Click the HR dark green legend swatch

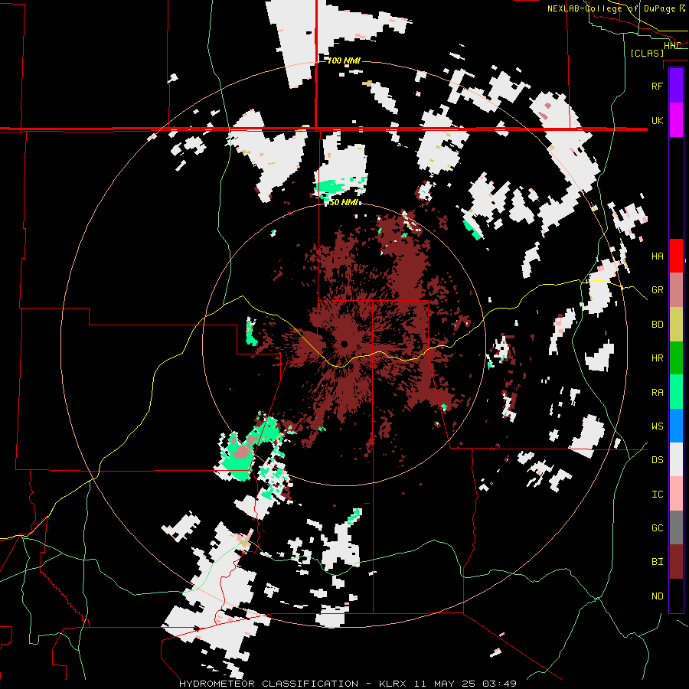[x=676, y=358]
